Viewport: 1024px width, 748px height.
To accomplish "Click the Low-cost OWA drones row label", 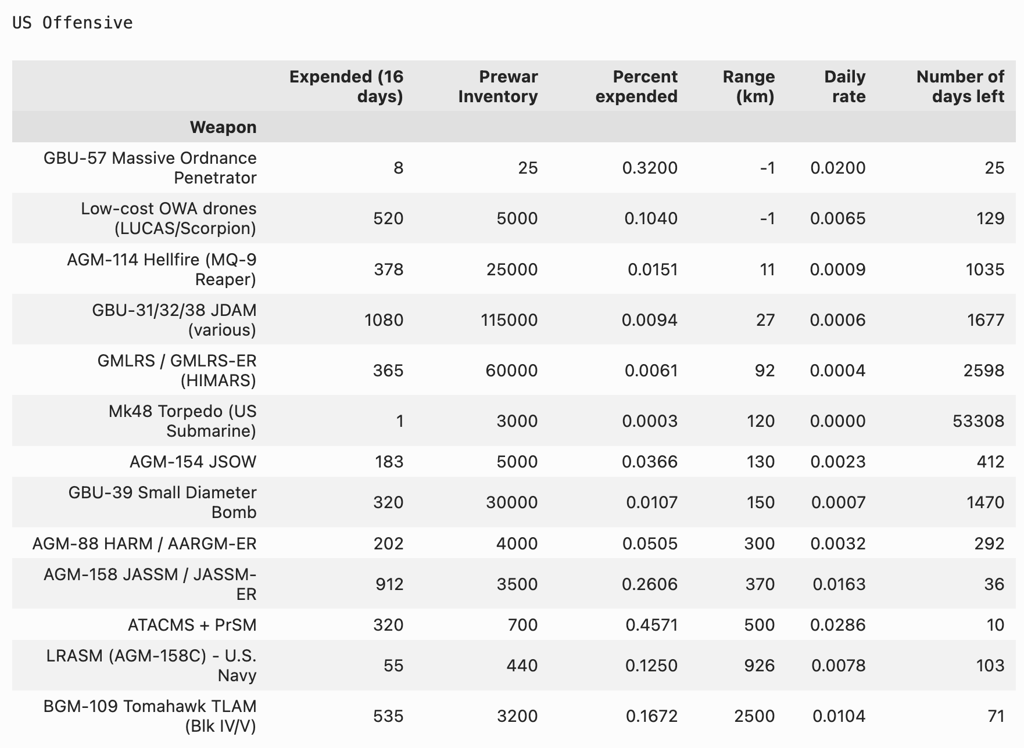I will coord(169,218).
